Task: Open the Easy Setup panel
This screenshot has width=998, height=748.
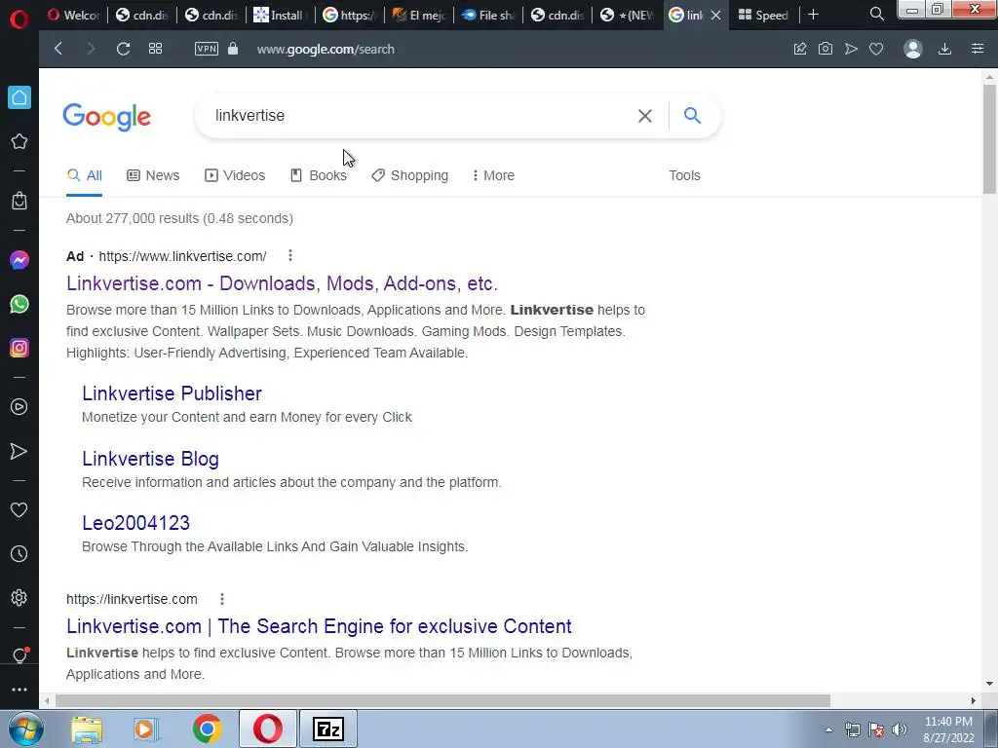Action: [978, 49]
